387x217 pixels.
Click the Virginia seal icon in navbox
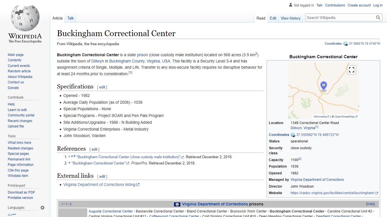coord(177,204)
